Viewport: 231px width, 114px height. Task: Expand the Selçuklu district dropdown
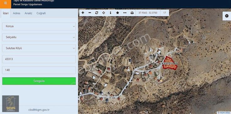coord(39,37)
